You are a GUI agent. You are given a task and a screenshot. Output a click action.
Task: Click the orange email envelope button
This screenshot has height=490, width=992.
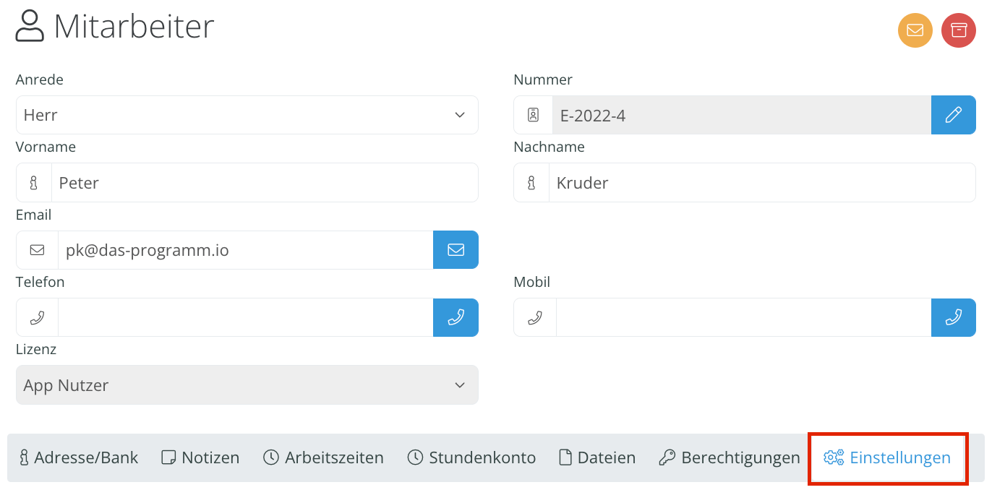point(915,30)
